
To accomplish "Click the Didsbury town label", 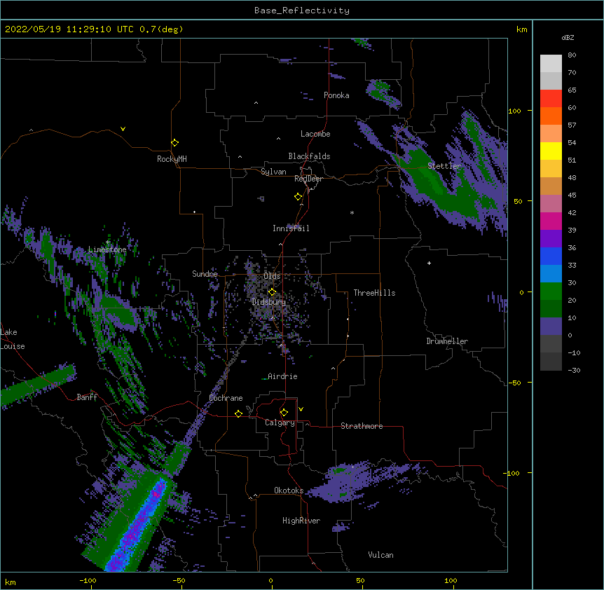I will 269,302.
